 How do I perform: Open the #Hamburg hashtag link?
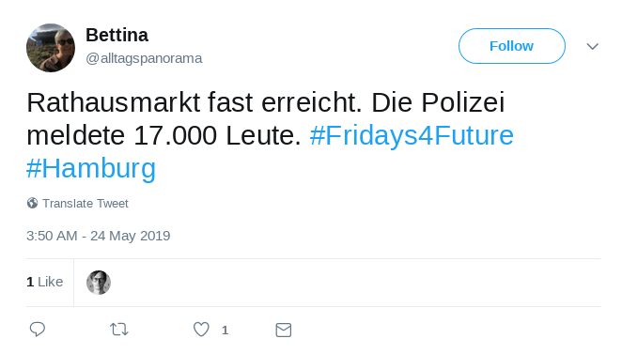(x=91, y=168)
